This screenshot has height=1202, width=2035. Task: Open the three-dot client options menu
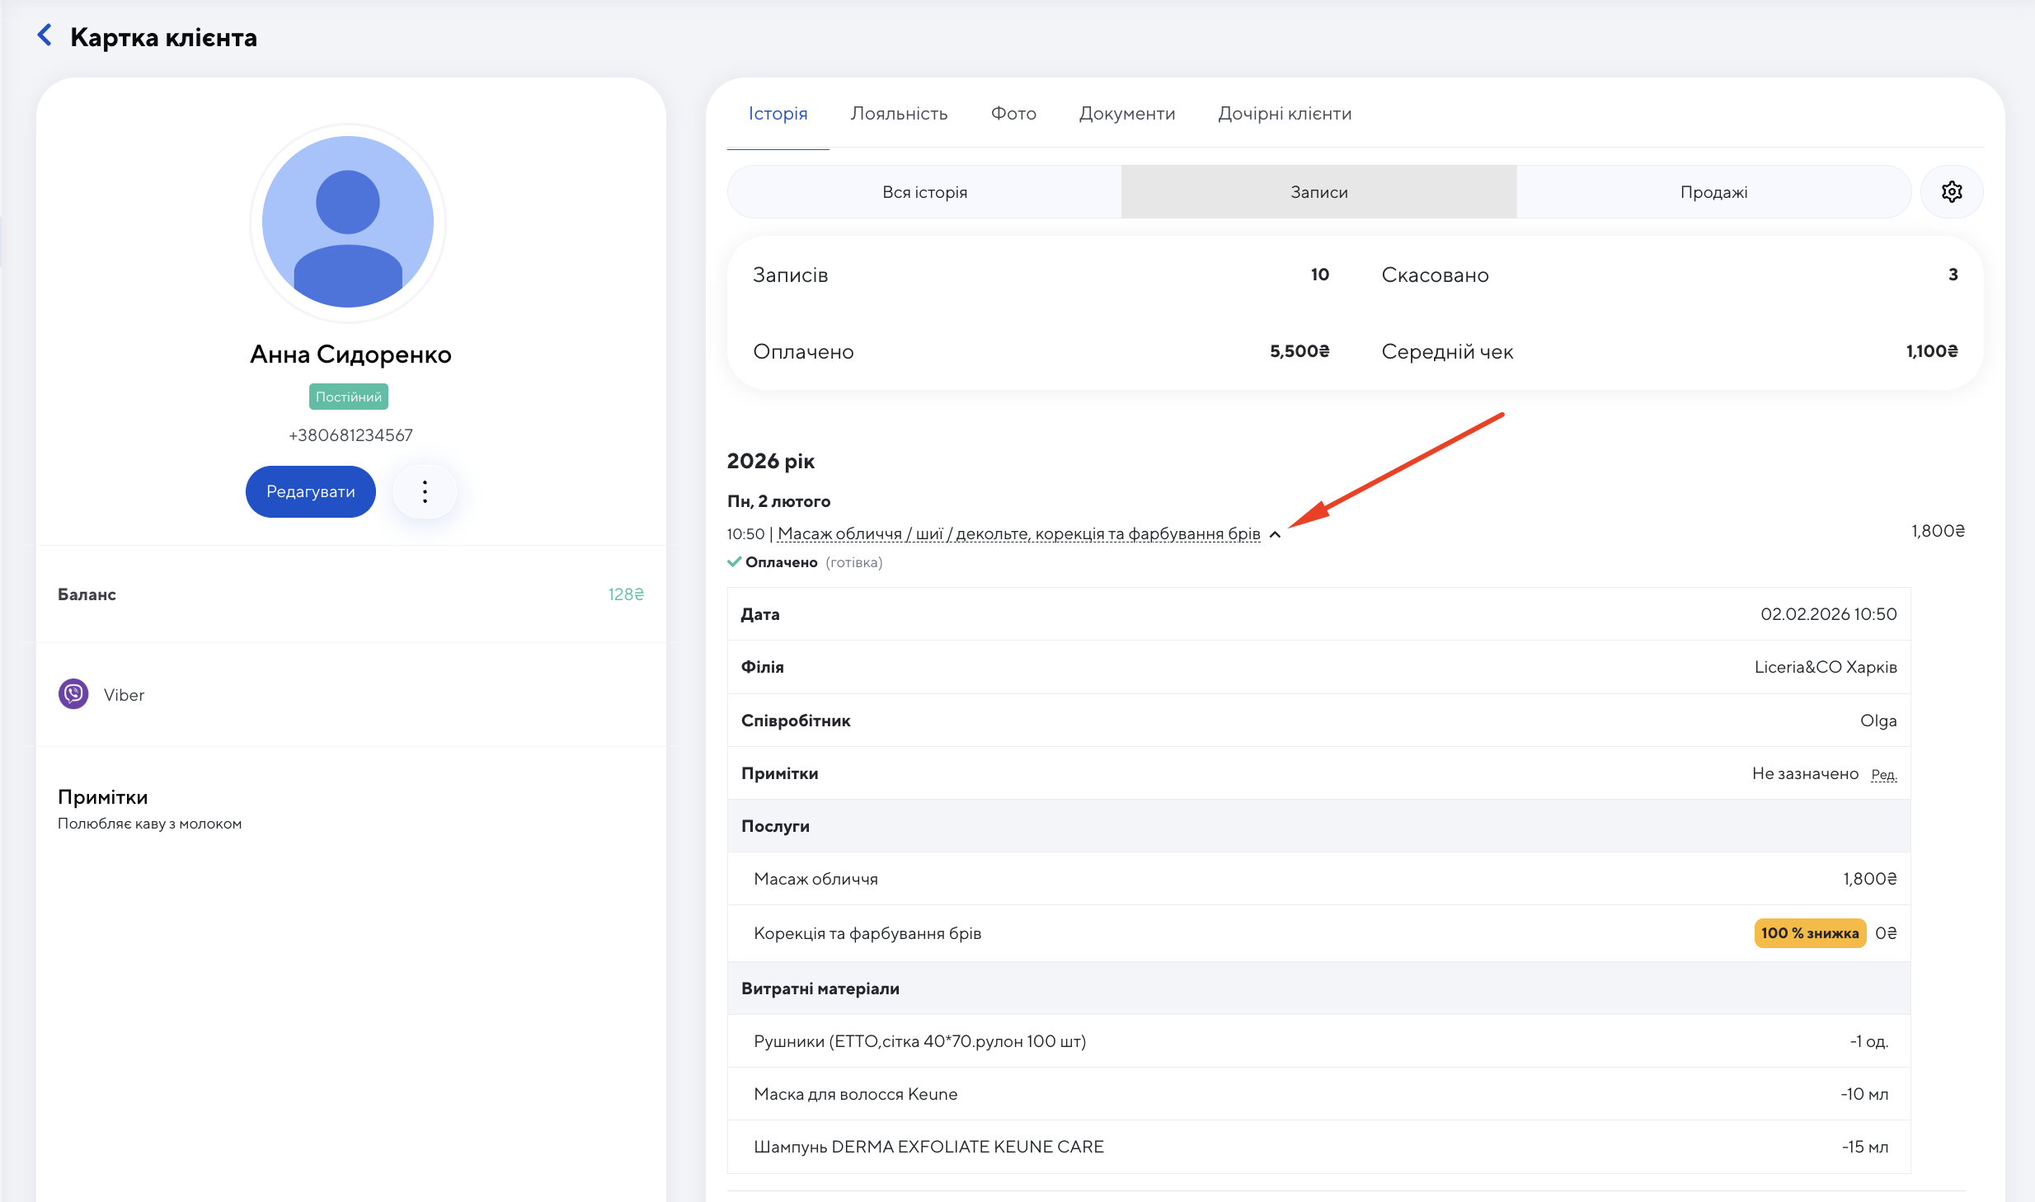[x=425, y=492]
